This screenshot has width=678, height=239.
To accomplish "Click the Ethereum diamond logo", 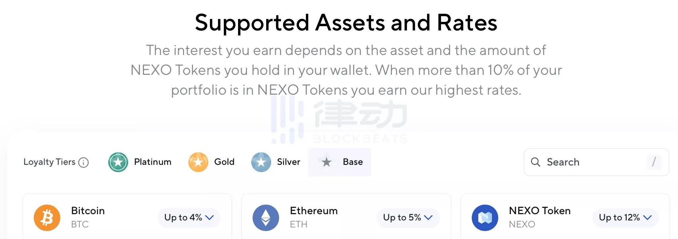I will [266, 218].
